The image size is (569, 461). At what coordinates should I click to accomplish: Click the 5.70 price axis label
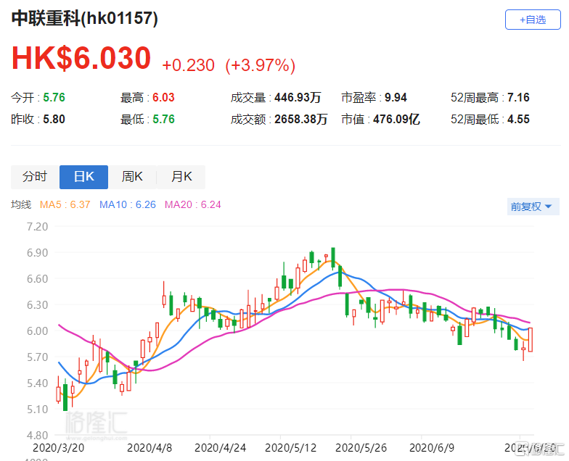click(38, 357)
